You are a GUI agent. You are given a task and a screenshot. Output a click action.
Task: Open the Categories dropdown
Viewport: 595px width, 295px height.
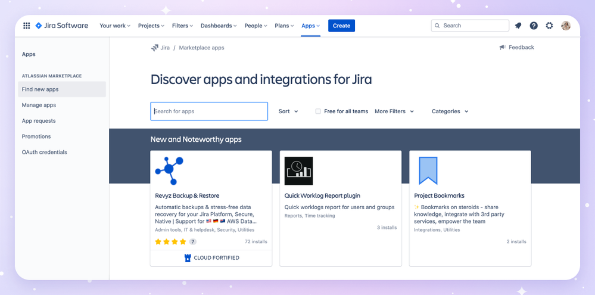(450, 111)
